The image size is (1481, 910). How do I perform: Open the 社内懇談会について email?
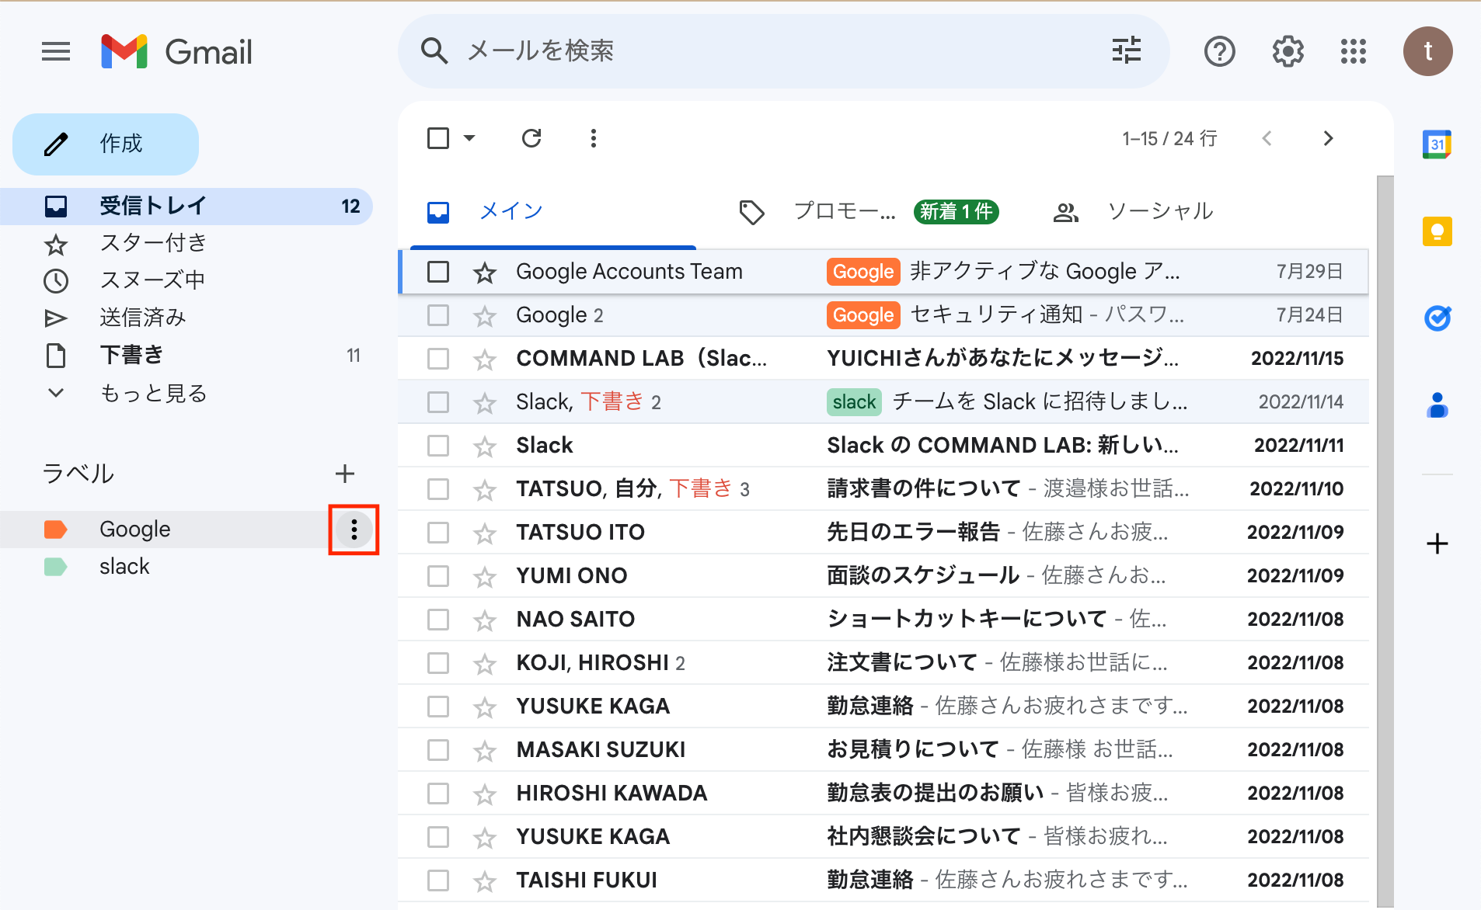coord(883,837)
